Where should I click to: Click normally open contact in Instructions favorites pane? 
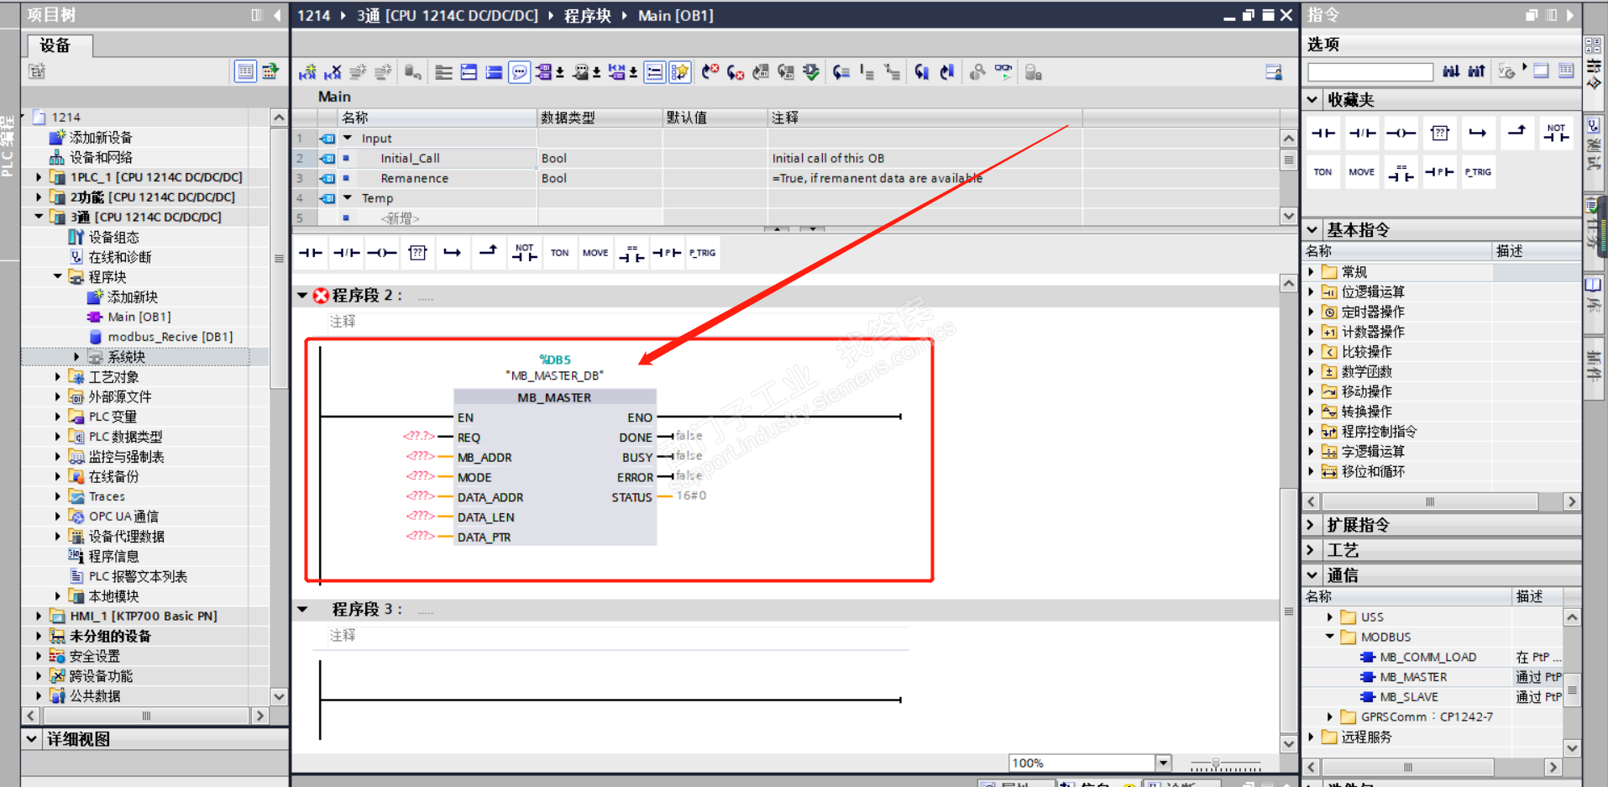click(x=1323, y=133)
